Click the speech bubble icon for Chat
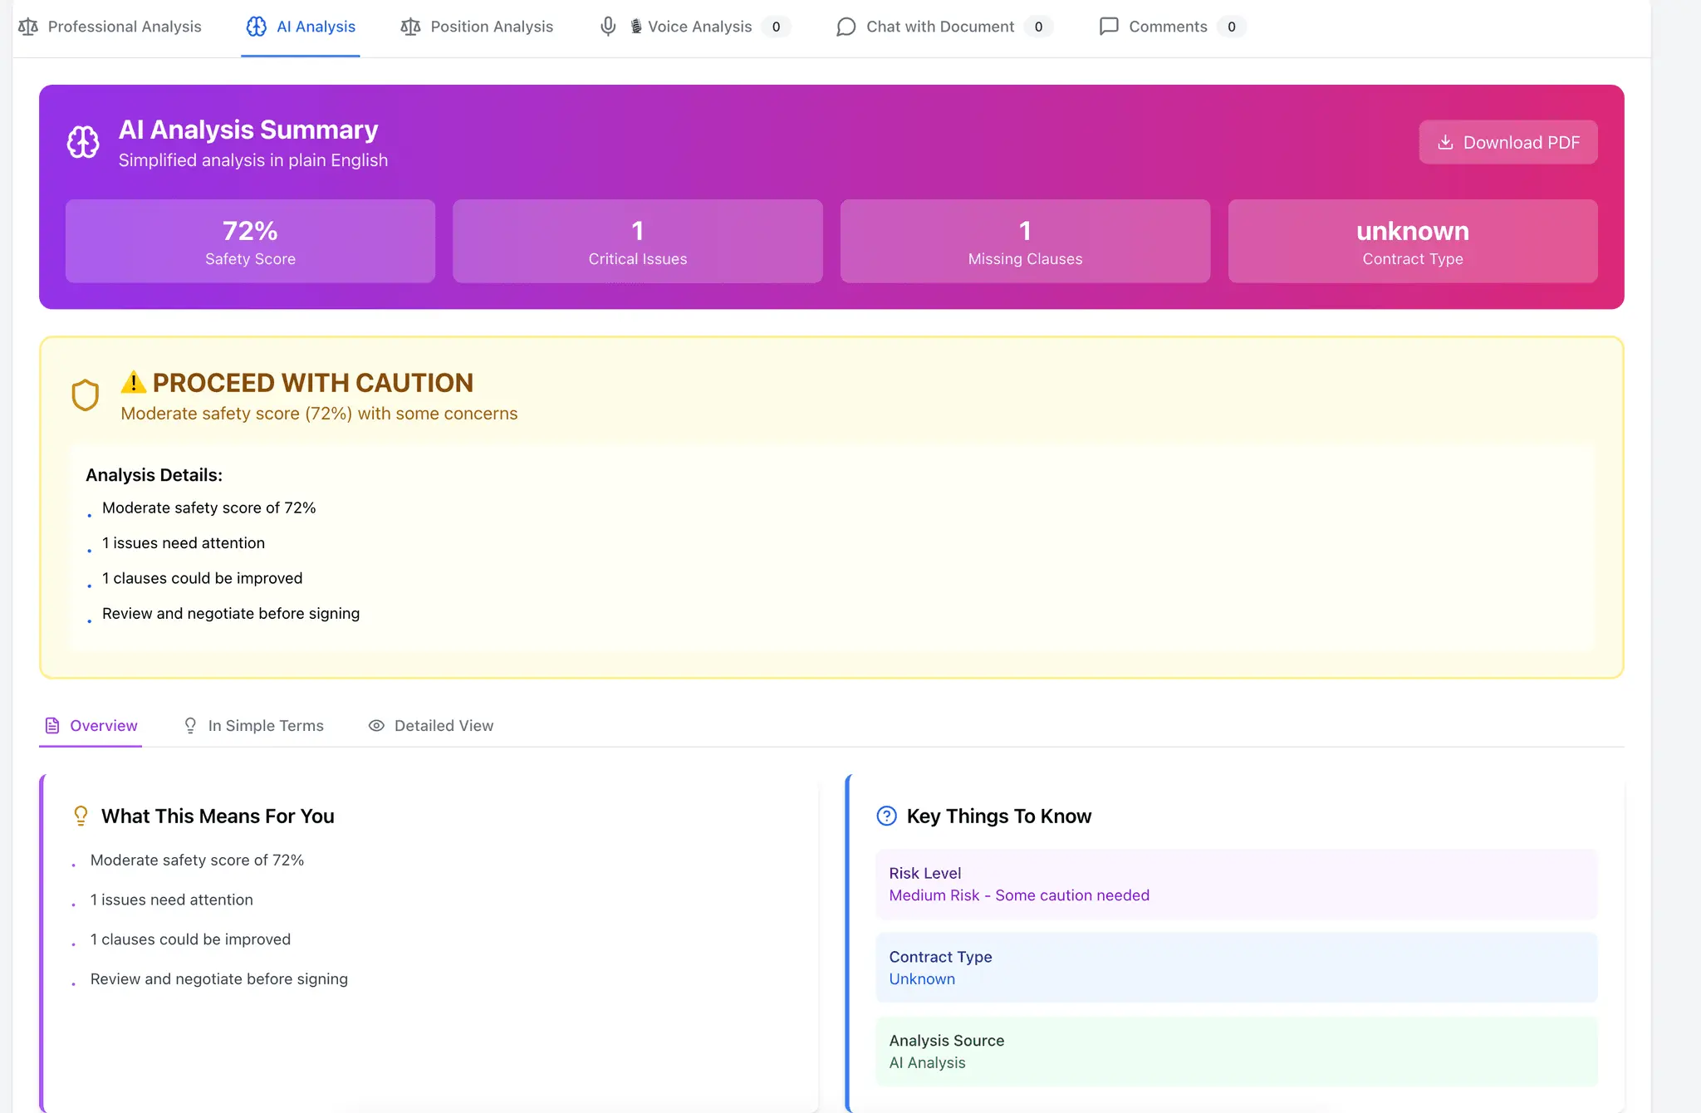The height and width of the screenshot is (1113, 1701). (846, 27)
